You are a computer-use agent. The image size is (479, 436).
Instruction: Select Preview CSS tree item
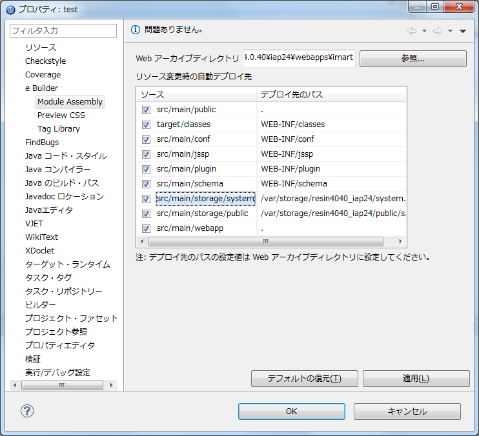[x=61, y=115]
